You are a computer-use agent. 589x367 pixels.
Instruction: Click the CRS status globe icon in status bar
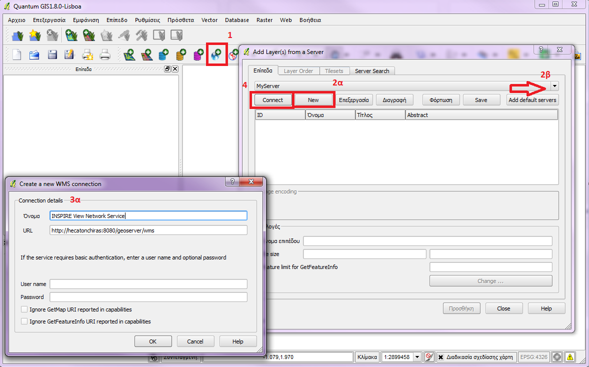[x=557, y=357]
